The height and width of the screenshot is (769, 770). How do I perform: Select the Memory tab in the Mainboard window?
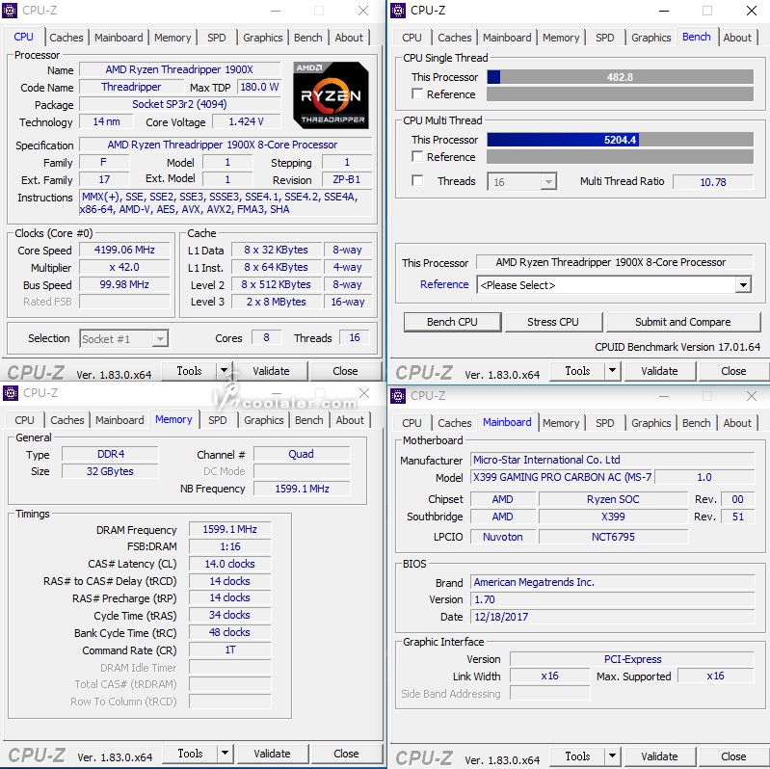(x=561, y=423)
